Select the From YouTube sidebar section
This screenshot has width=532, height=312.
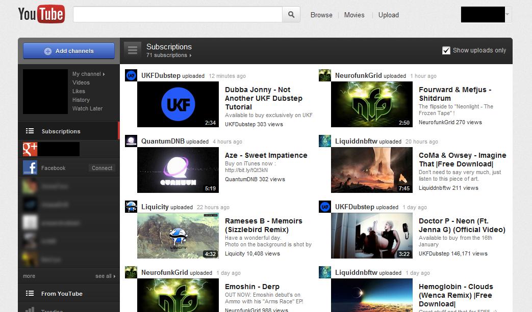pos(69,293)
